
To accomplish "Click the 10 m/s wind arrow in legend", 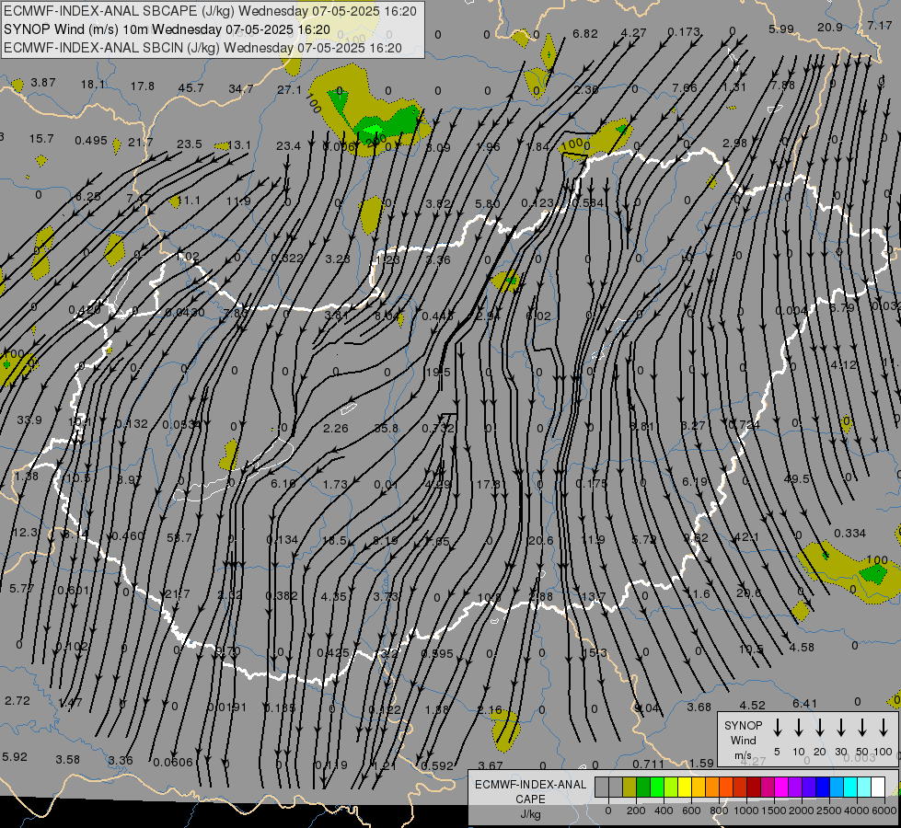I will click(x=798, y=728).
